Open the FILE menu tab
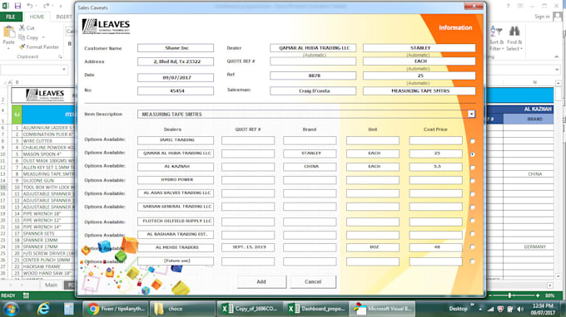 (x=11, y=17)
